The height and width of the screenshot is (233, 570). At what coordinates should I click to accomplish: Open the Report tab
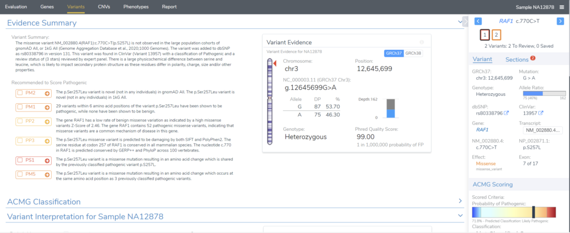(169, 7)
